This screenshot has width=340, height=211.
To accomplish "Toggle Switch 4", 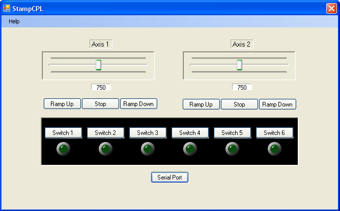I will pos(190,133).
